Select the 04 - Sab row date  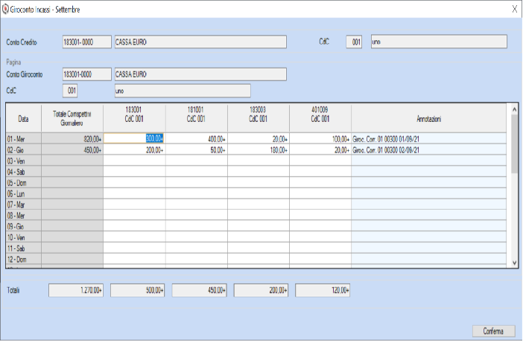pos(23,172)
